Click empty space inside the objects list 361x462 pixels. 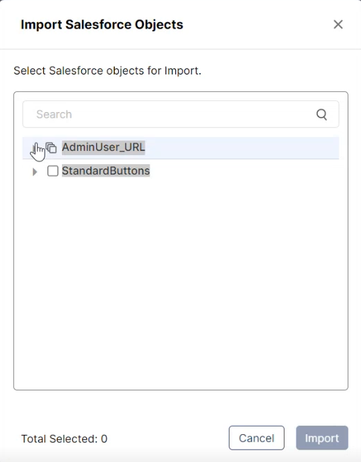181,280
